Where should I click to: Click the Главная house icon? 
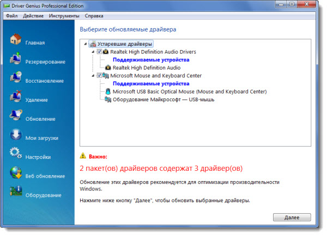coord(16,39)
